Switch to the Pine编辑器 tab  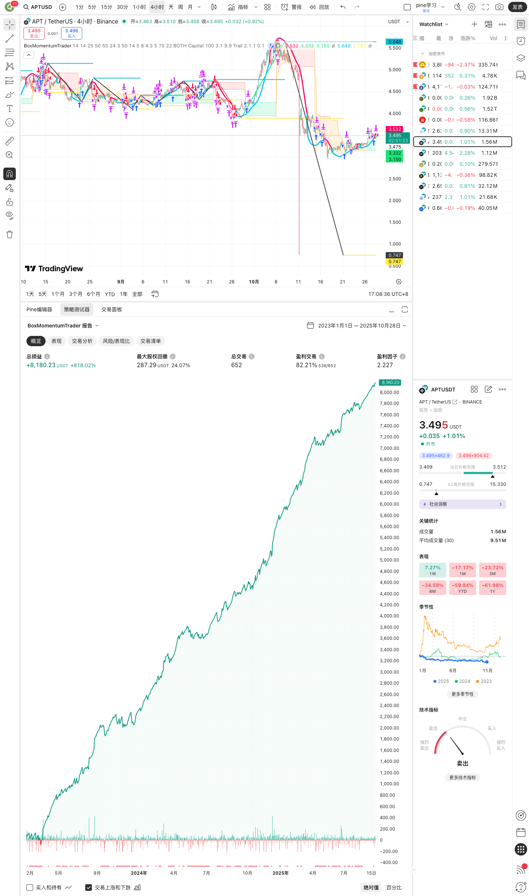pyautogui.click(x=39, y=309)
